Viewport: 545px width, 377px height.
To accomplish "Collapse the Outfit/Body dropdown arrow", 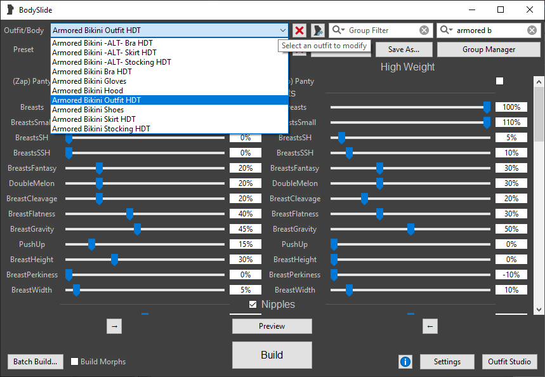I will pyautogui.click(x=283, y=30).
